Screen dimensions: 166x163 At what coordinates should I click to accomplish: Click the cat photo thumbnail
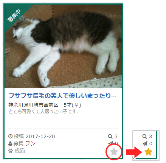click(x=63, y=46)
